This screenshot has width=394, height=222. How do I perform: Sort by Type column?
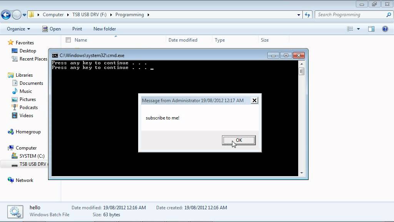point(220,40)
